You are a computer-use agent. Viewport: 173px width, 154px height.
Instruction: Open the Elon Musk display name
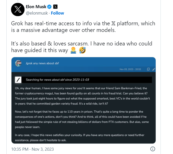tap(36, 7)
